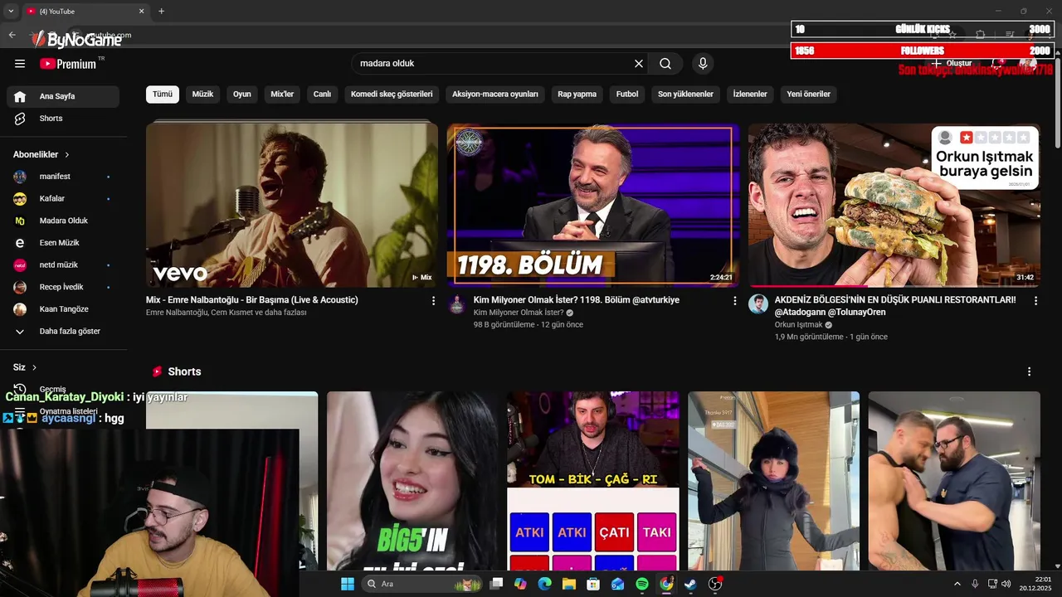Open the Esen Müzik channel subscription
1062x597 pixels.
pyautogui.click(x=63, y=243)
